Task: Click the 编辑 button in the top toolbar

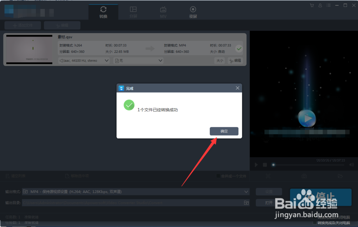Action: [62, 25]
